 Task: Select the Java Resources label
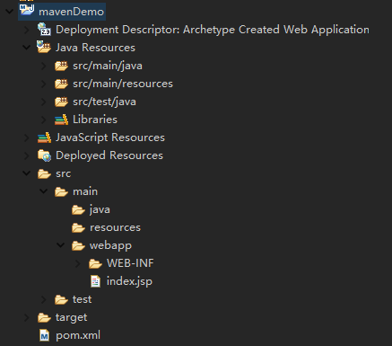(x=95, y=48)
